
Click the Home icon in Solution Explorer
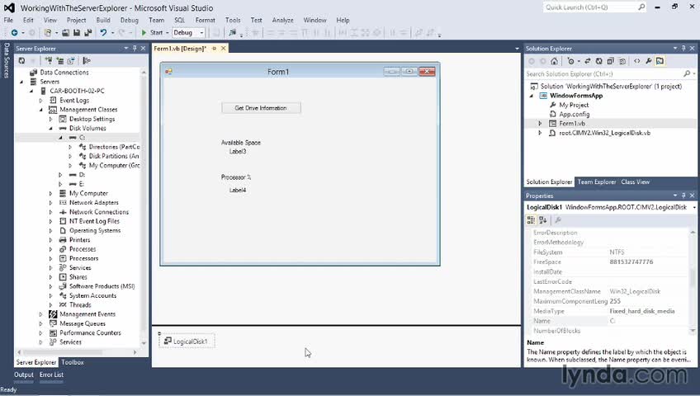click(554, 61)
